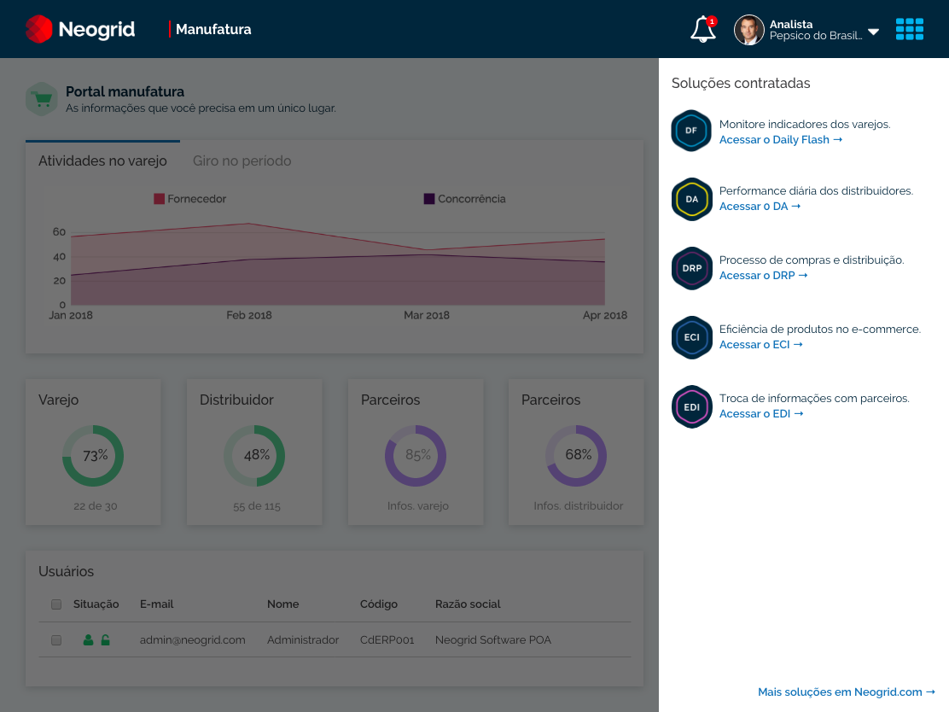Click the green user status icon
The width and height of the screenshot is (949, 712).
coord(89,640)
